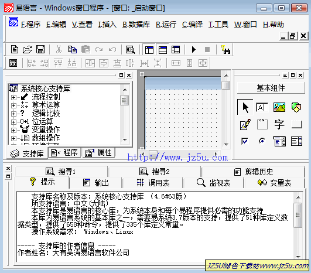Switch to the 变量表 tab
The image size is (311, 273).
(x=275, y=183)
